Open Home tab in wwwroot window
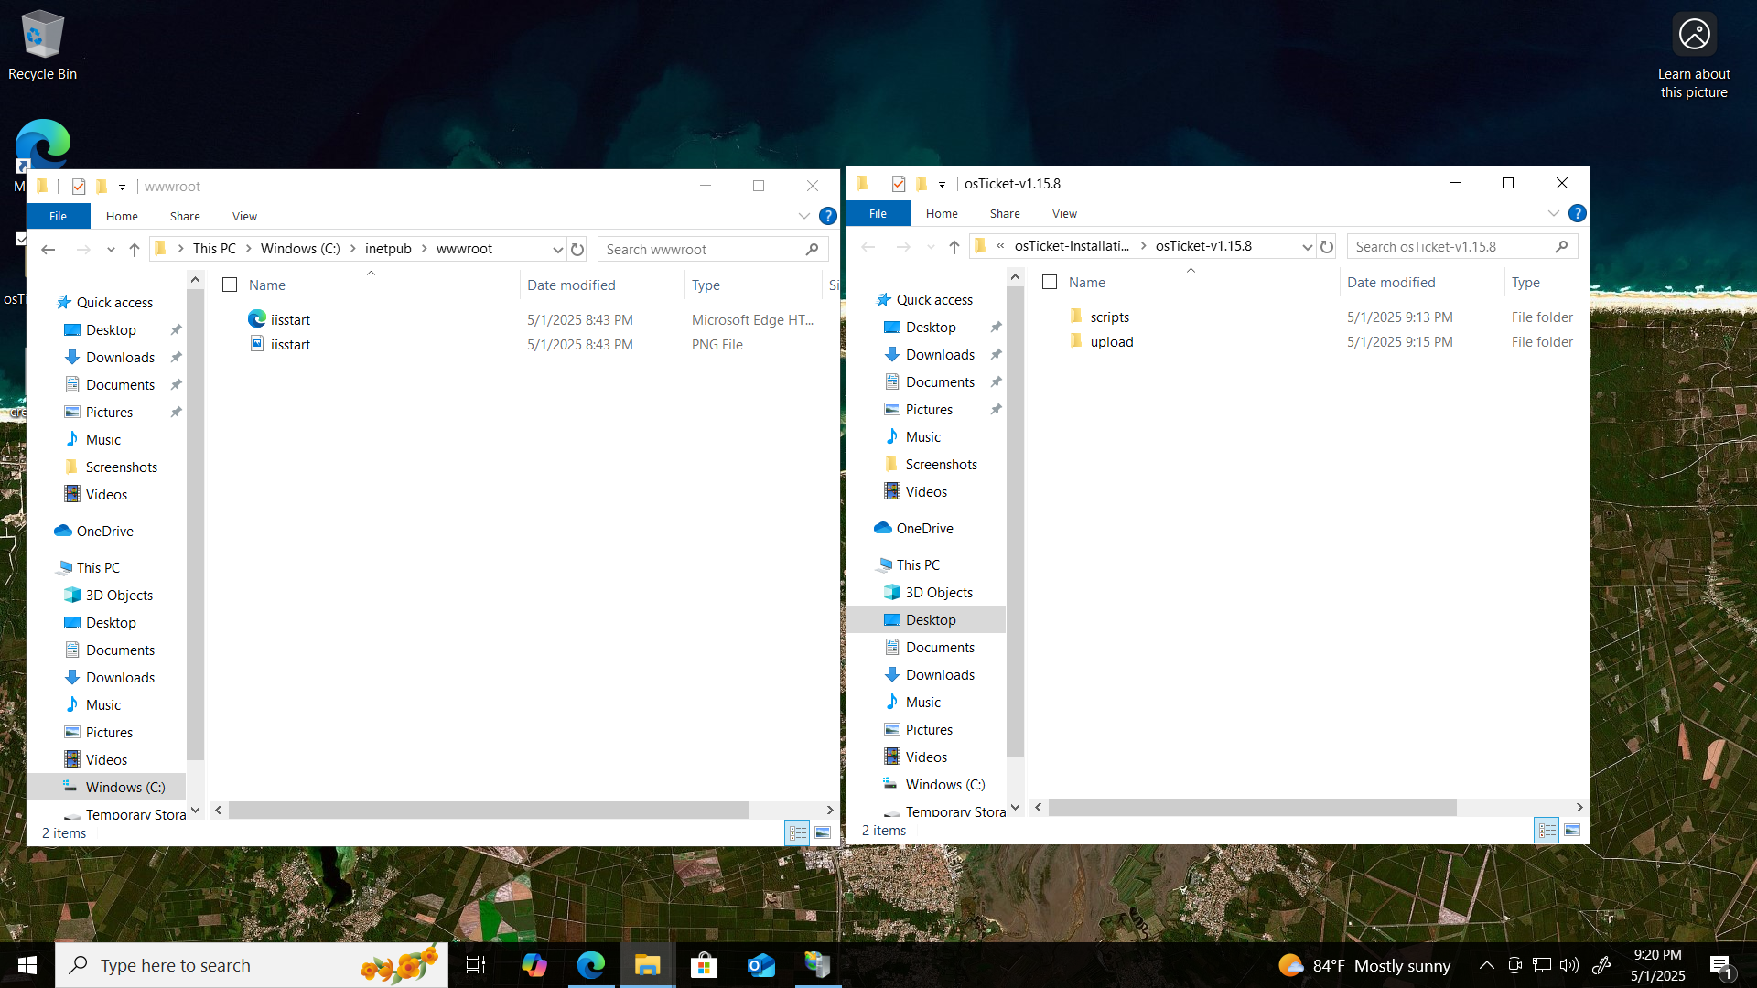Viewport: 1757px width, 988px height. pos(122,216)
